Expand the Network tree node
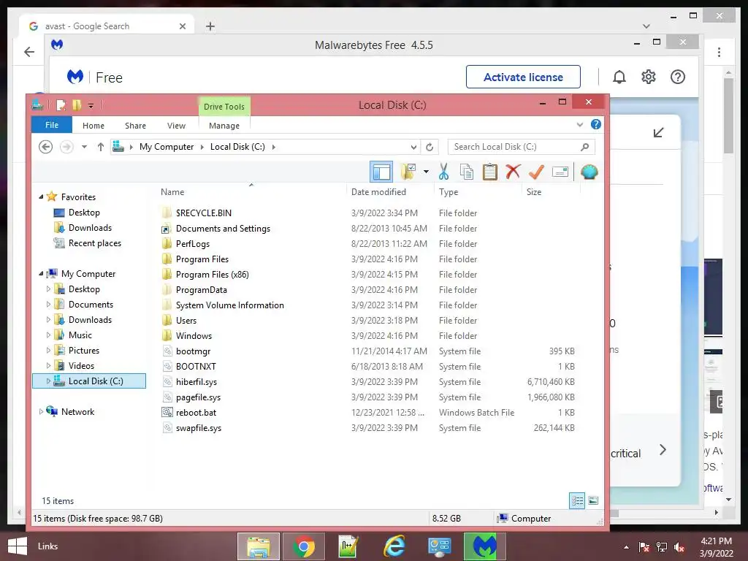The image size is (748, 561). pyautogui.click(x=41, y=412)
